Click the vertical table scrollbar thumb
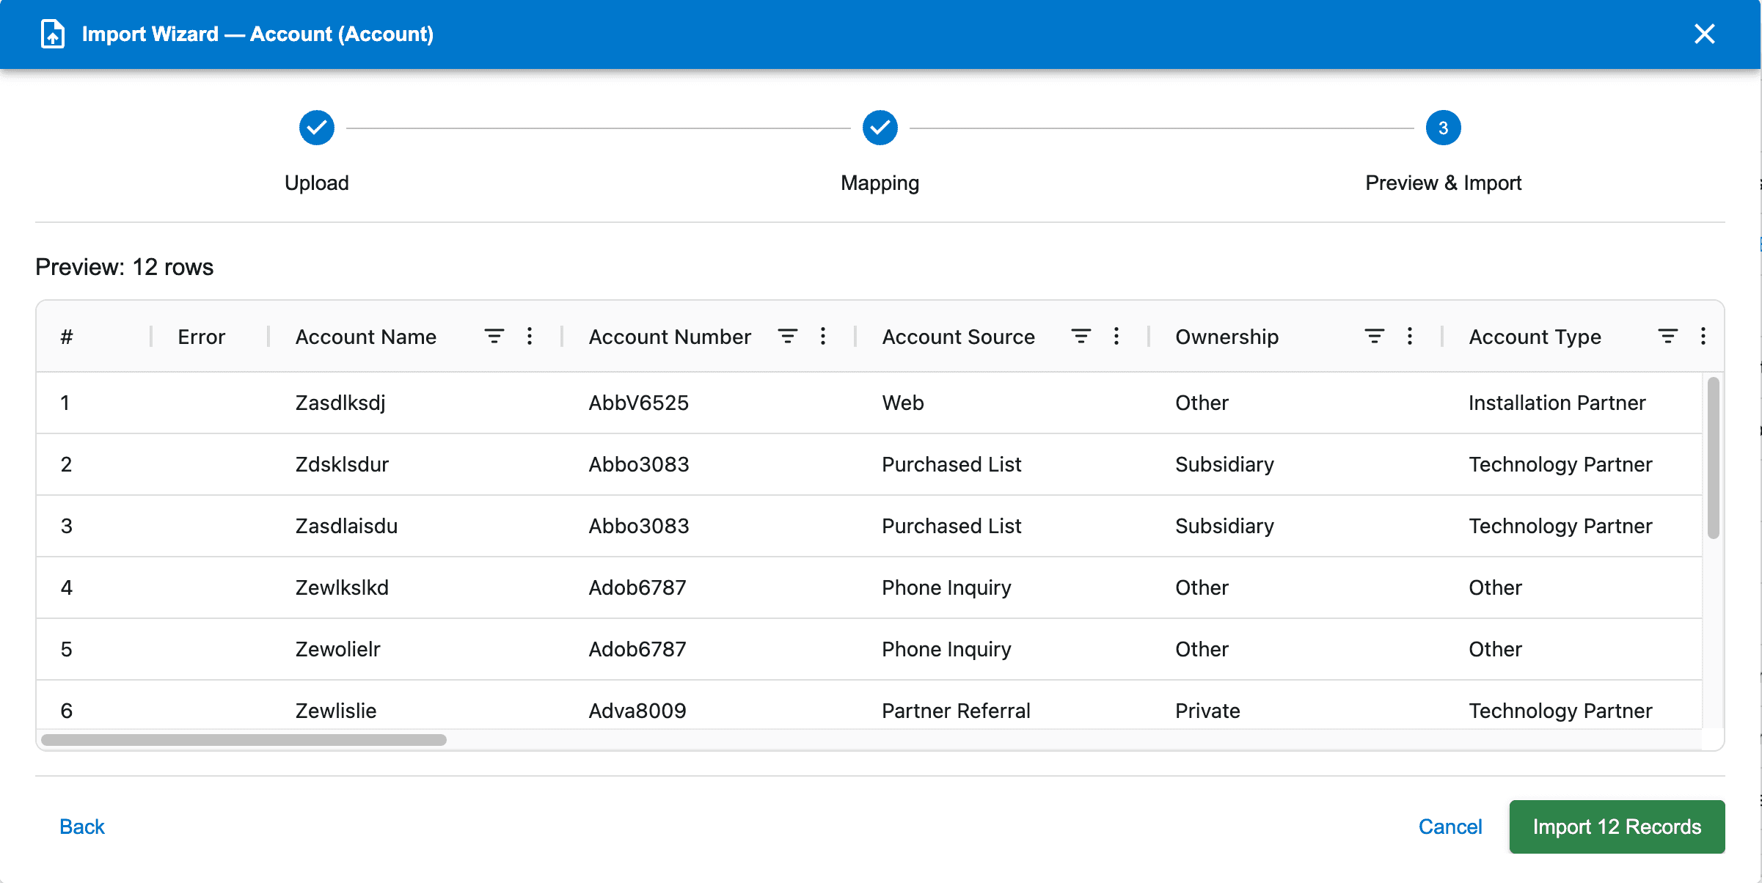 click(1713, 458)
